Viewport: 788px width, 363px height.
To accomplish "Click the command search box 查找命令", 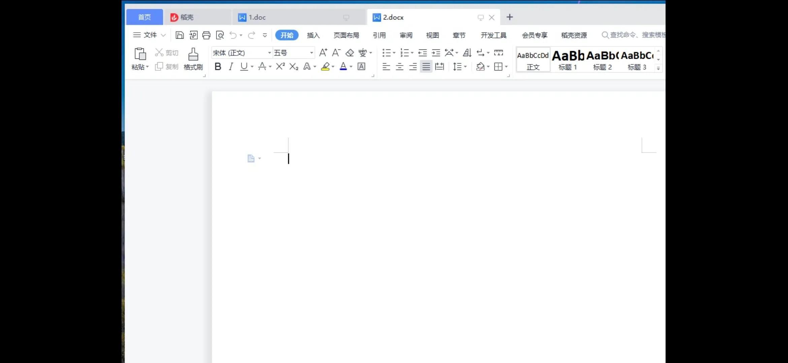I will pos(633,35).
